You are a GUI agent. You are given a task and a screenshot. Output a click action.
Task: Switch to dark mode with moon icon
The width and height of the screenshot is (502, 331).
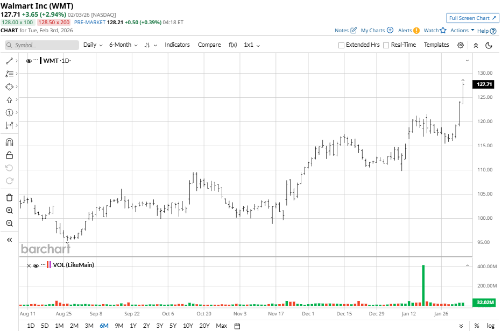(489, 46)
